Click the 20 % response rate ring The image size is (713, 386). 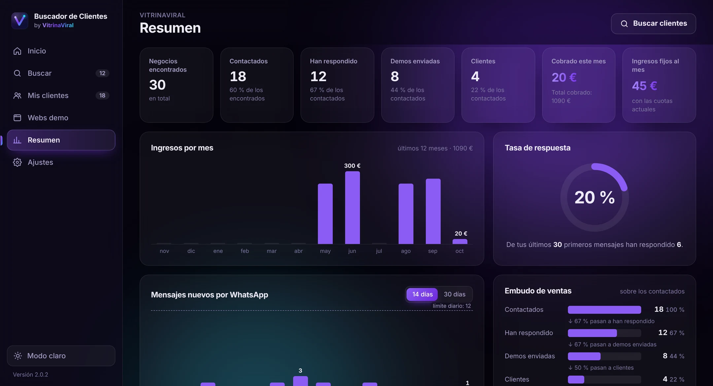594,197
